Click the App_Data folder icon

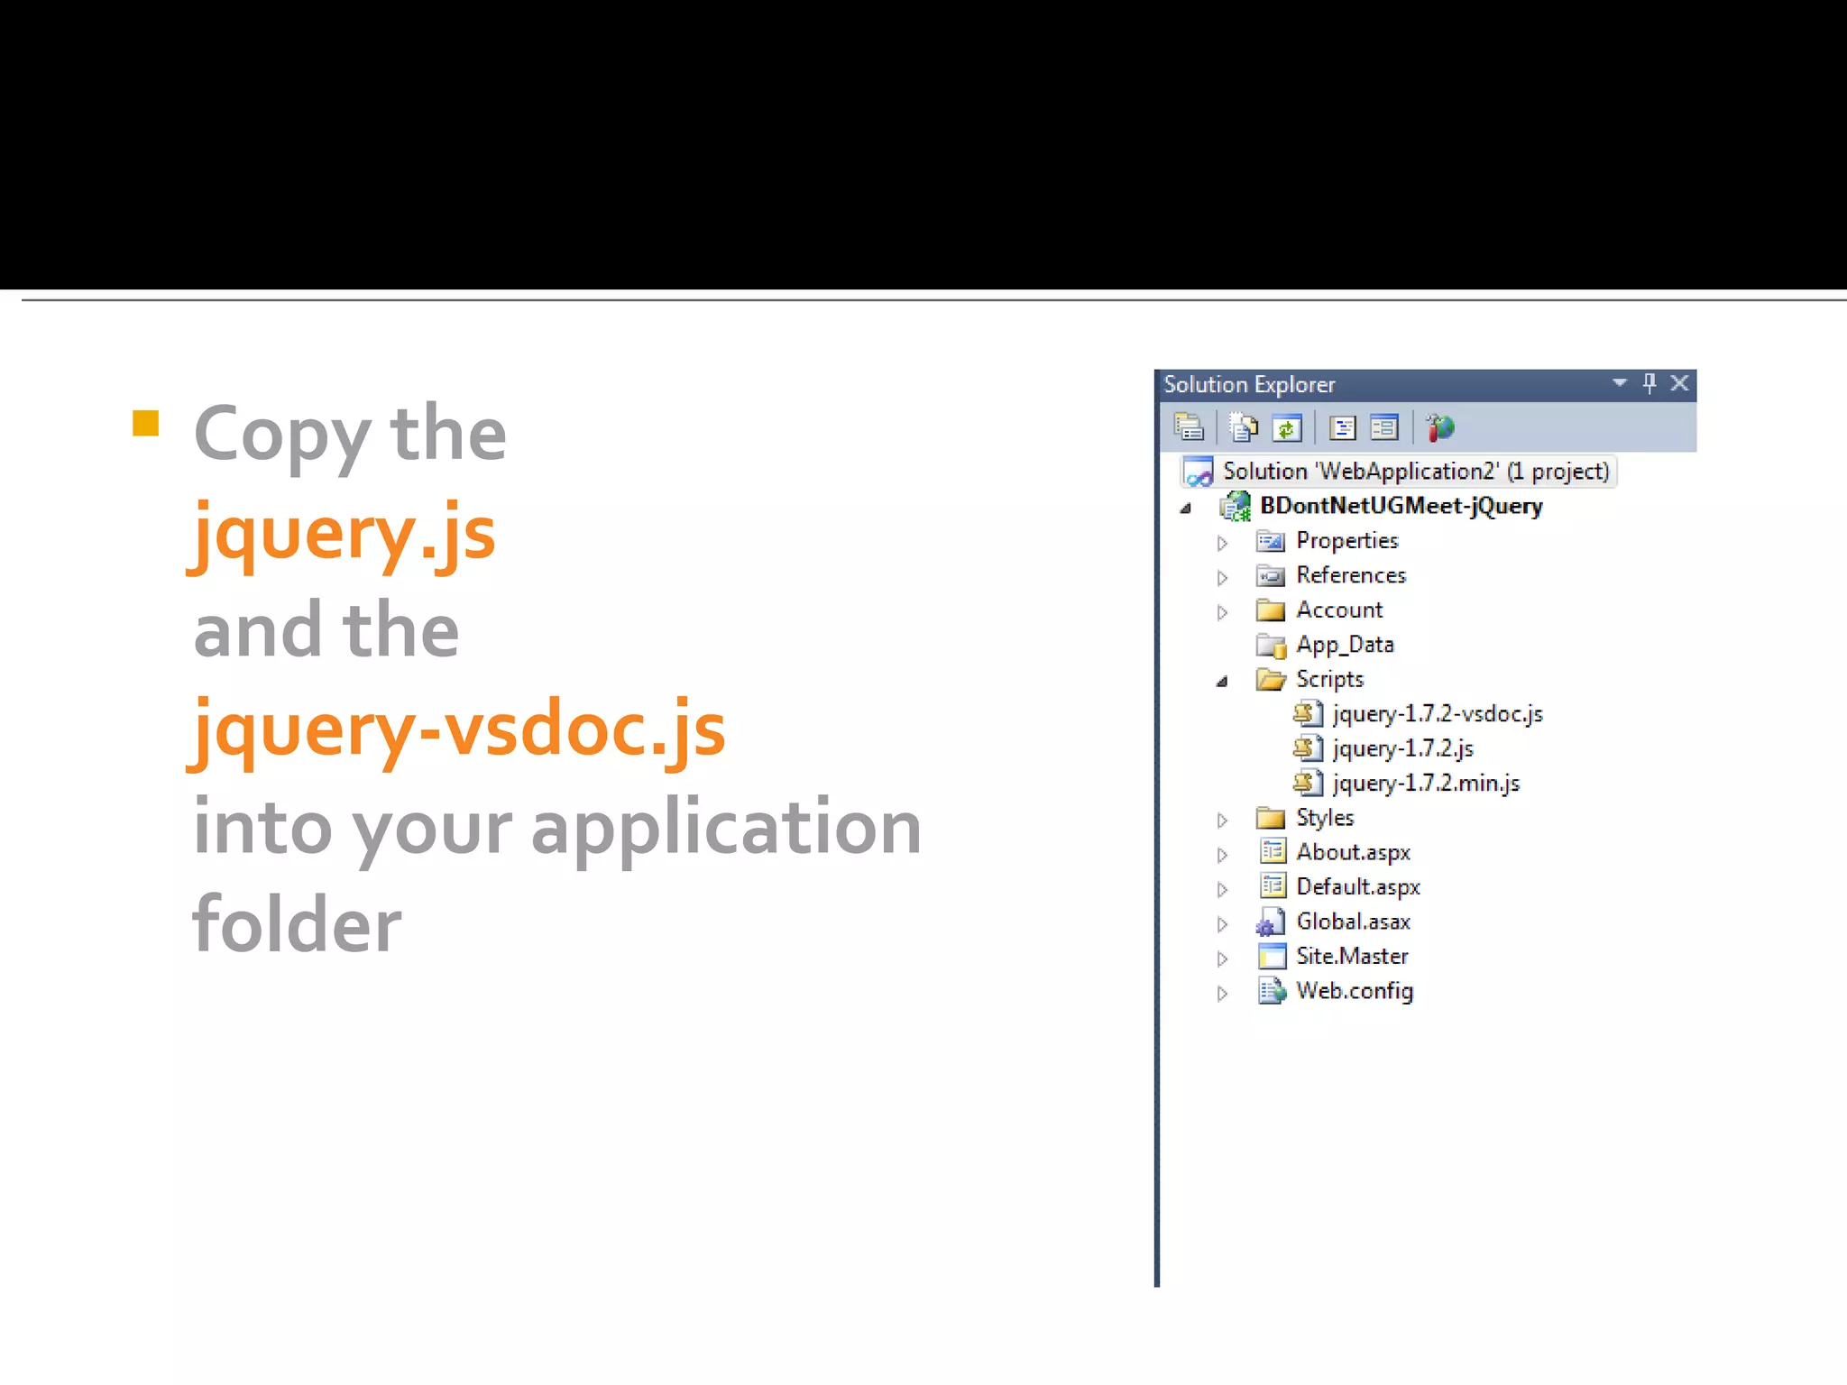pyautogui.click(x=1272, y=646)
